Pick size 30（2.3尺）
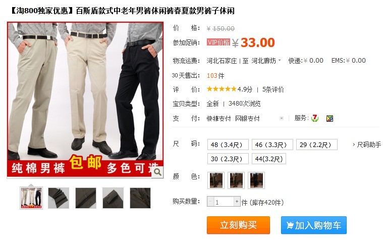Image resolution: width=383 pixels, height=240 pixels. pyautogui.click(x=228, y=159)
